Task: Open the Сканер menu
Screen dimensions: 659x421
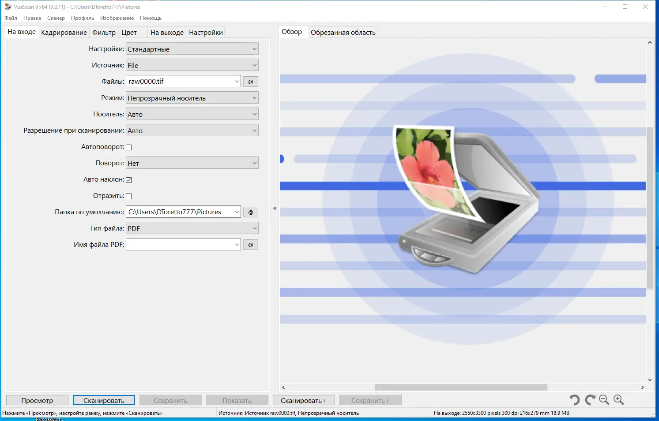Action: (x=56, y=18)
